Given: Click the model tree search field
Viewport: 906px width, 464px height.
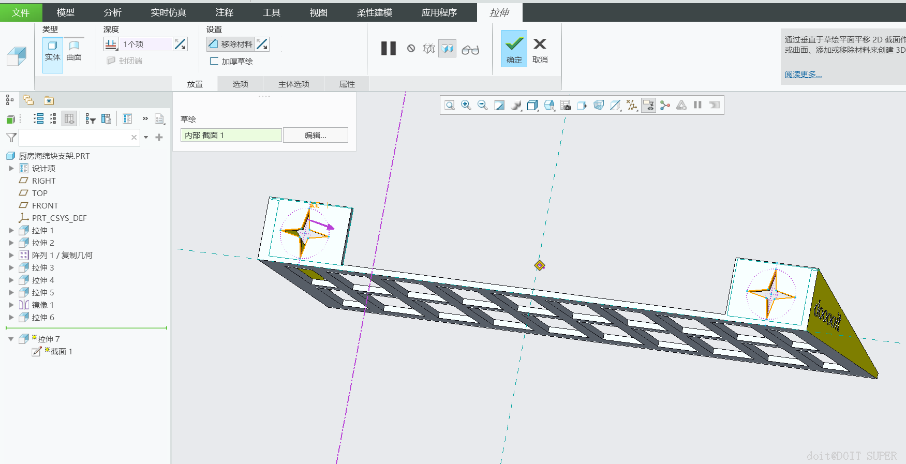Looking at the screenshot, I should point(75,138).
